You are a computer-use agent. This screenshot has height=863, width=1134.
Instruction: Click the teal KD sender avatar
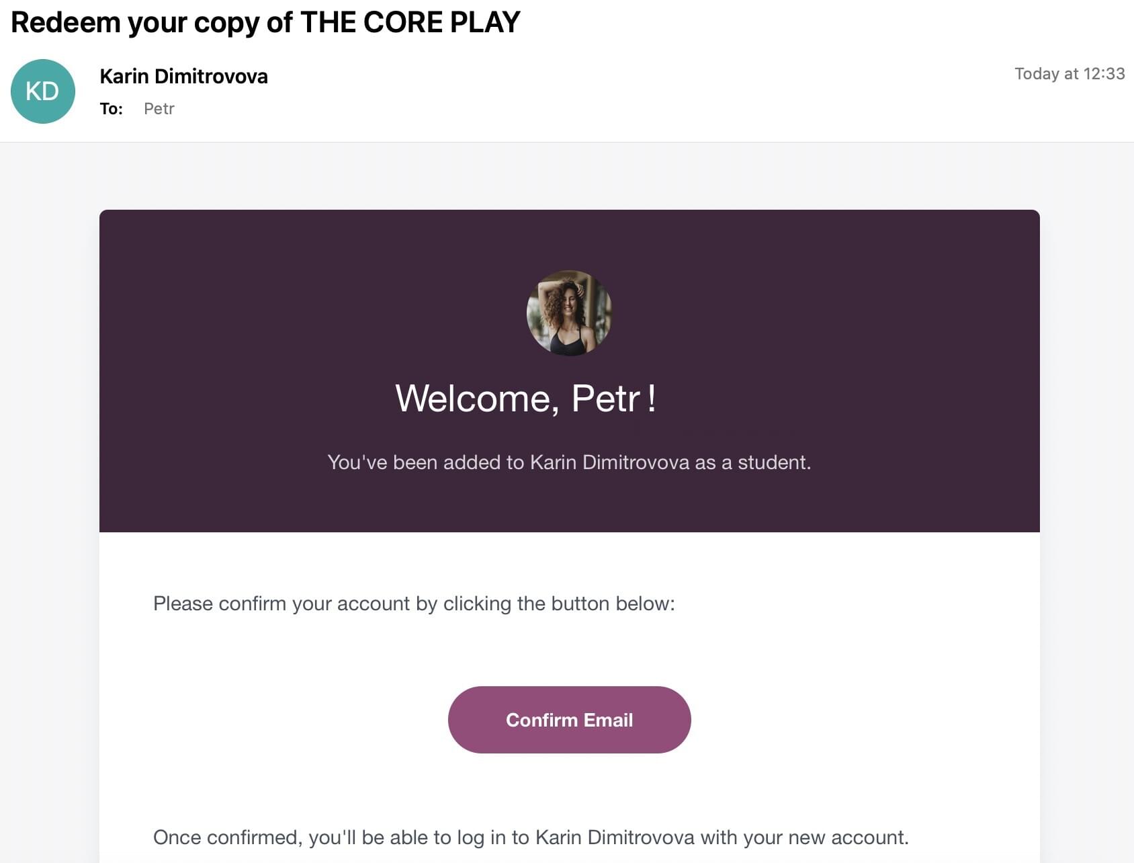43,91
